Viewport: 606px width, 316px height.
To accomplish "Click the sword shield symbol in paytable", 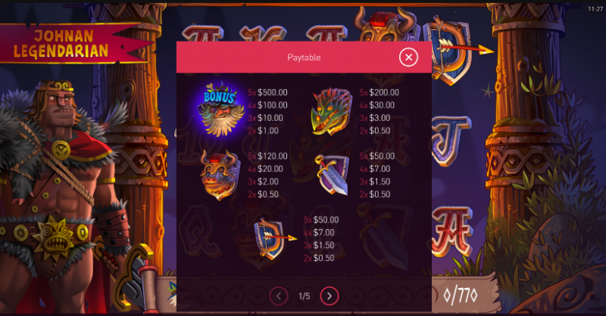I will (x=332, y=175).
